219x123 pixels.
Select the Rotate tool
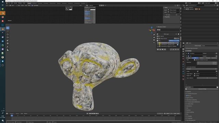click(8, 37)
